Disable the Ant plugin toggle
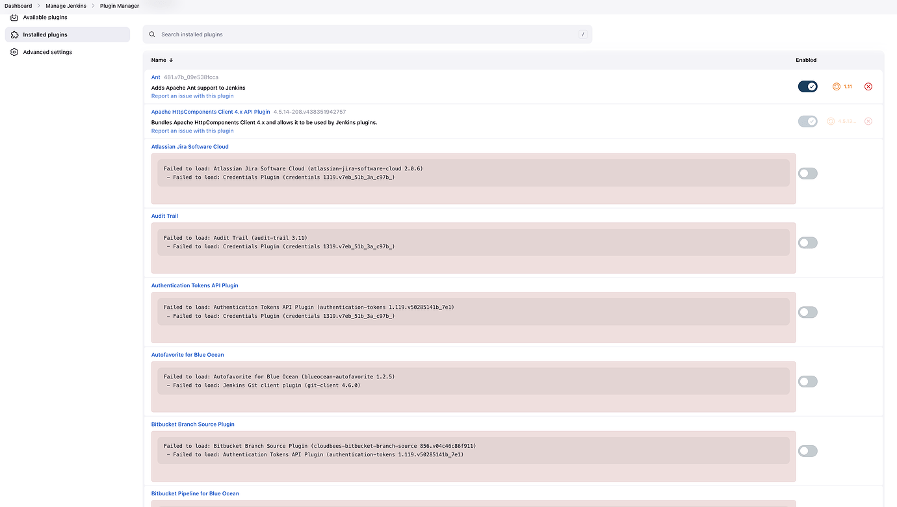The image size is (897, 507). [807, 86]
